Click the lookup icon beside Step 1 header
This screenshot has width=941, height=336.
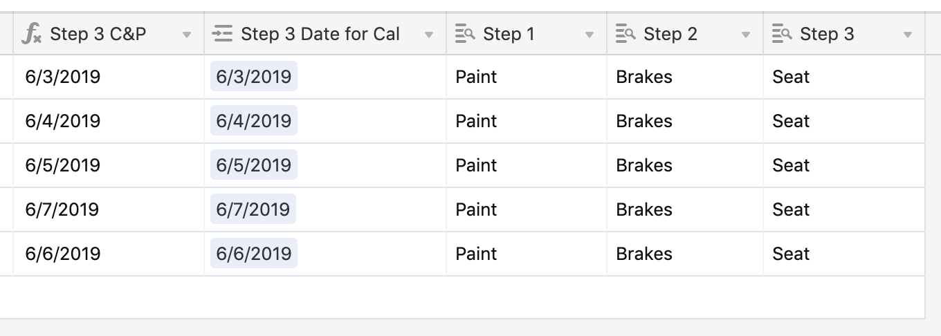(465, 34)
